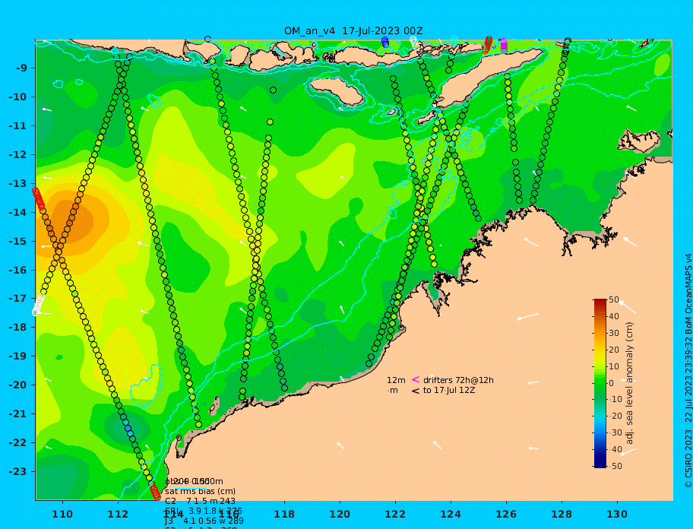Image resolution: width=693 pixels, height=529 pixels.
Task: Select the 'to 17 Jul 12Z' legend text
Action: pyautogui.click(x=449, y=390)
